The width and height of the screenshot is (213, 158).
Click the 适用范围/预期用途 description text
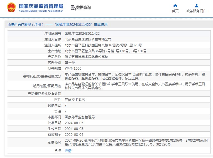click(135, 86)
